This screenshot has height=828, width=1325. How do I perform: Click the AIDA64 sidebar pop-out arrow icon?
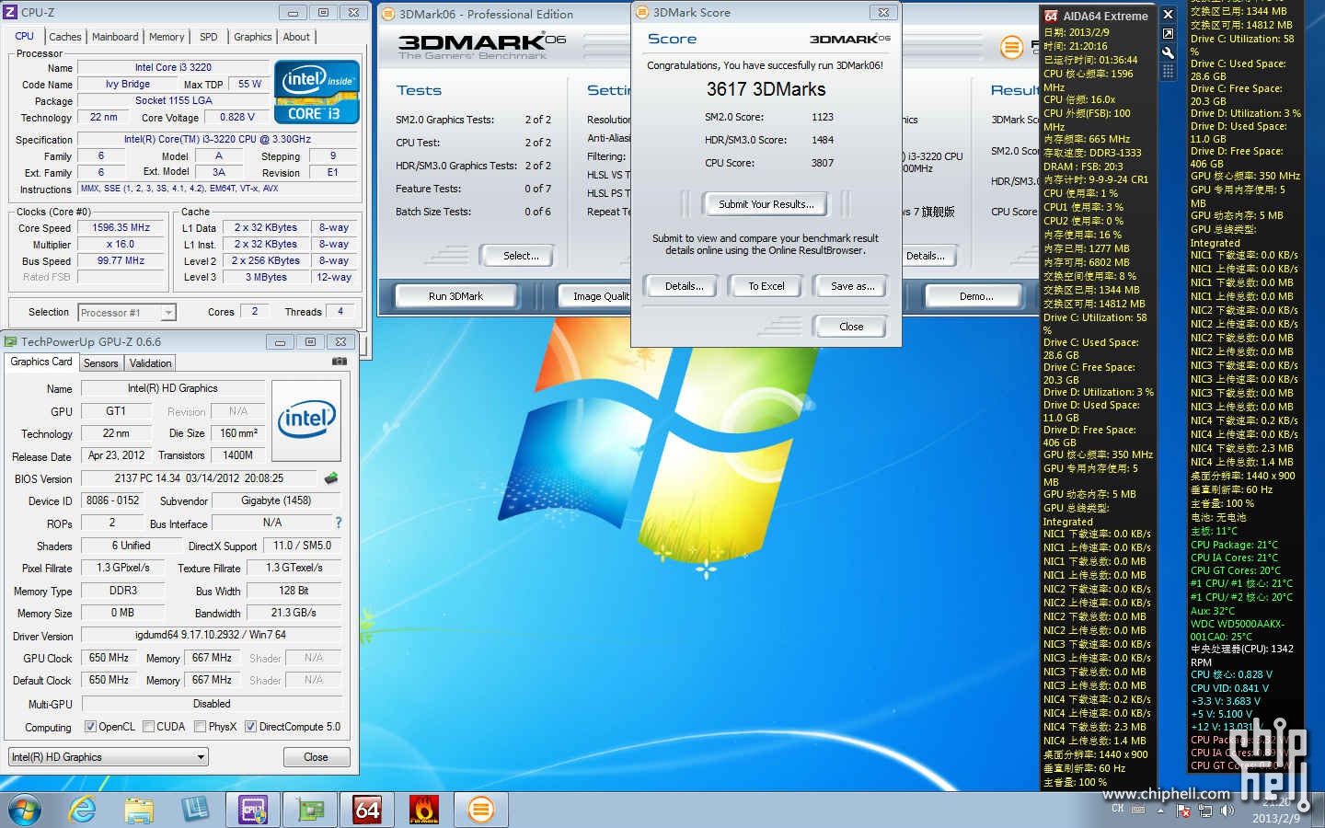coord(1168,34)
